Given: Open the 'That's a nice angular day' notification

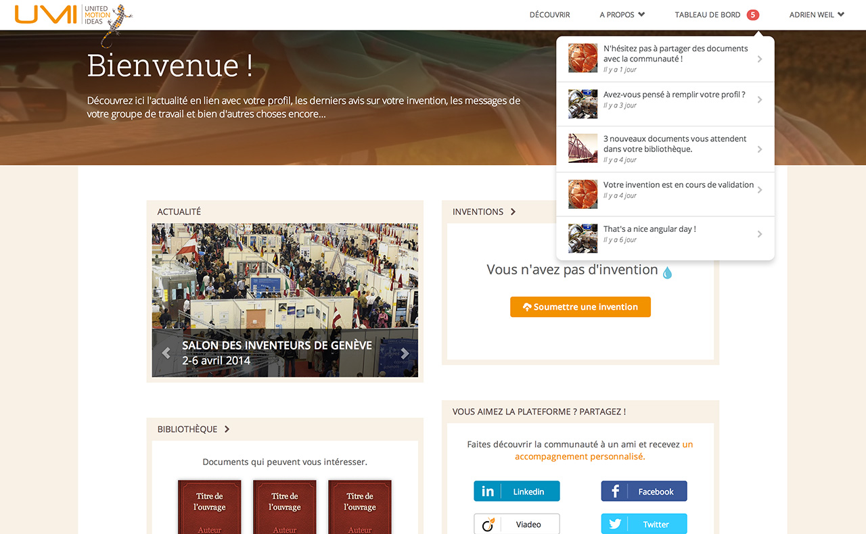Looking at the screenshot, I should (665, 239).
